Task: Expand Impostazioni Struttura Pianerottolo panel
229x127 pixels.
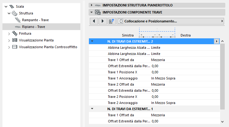Action: coord(91,5)
